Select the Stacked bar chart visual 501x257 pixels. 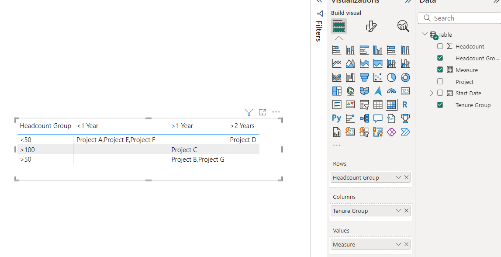tap(337, 50)
